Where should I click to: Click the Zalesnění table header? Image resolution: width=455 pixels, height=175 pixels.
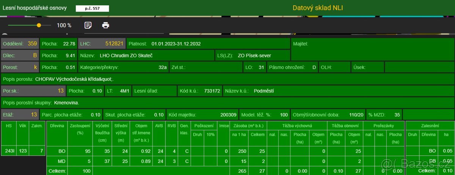pyautogui.click(x=430, y=126)
